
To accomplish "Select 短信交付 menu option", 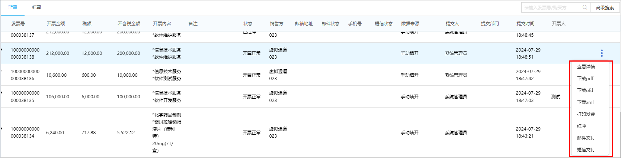I will click(586, 150).
